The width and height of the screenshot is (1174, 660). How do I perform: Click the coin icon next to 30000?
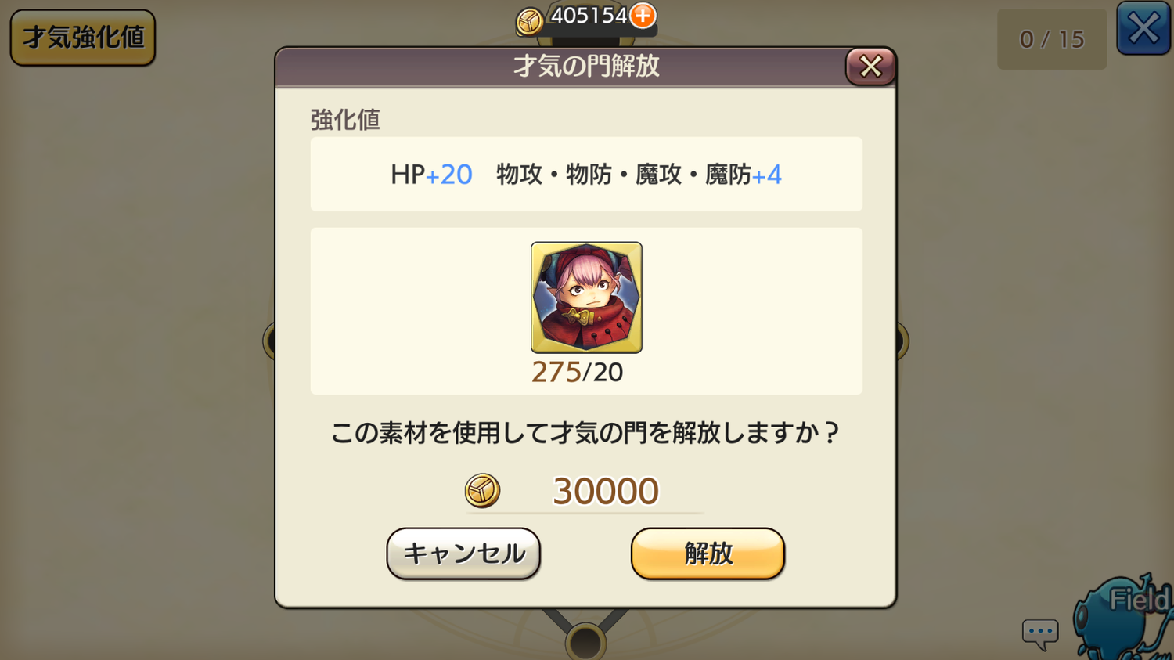[482, 491]
